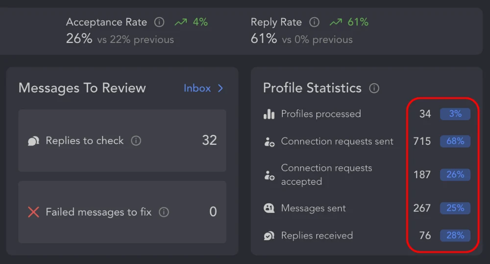The width and height of the screenshot is (490, 264).
Task: Click the green Reply Rate trend arrow icon
Action: [336, 22]
